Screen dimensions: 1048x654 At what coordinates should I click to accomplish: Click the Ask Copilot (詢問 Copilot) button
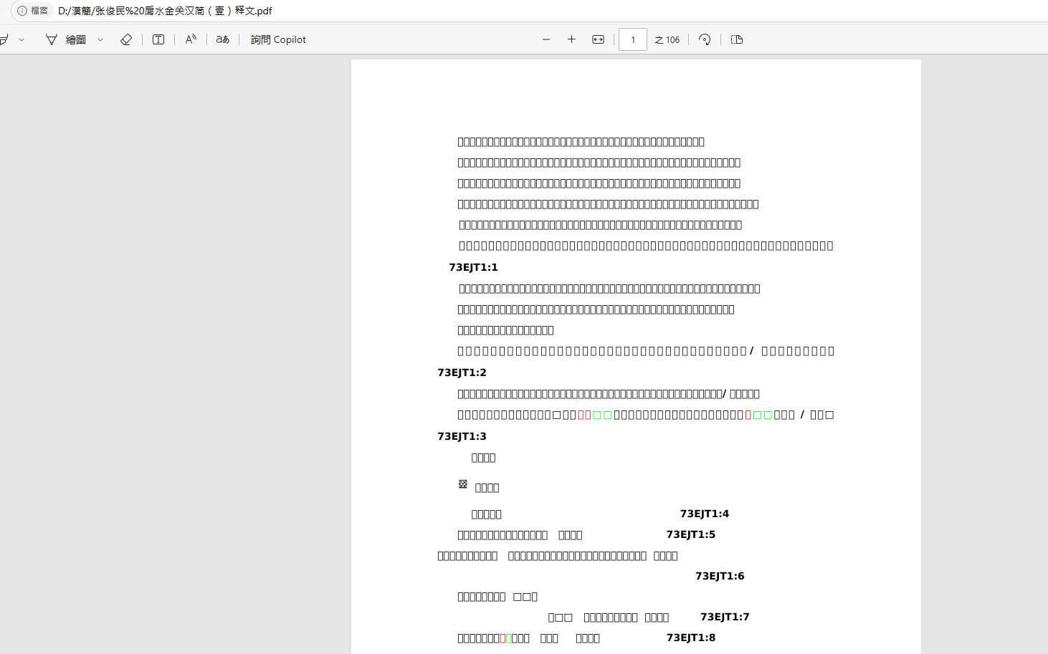[278, 39]
